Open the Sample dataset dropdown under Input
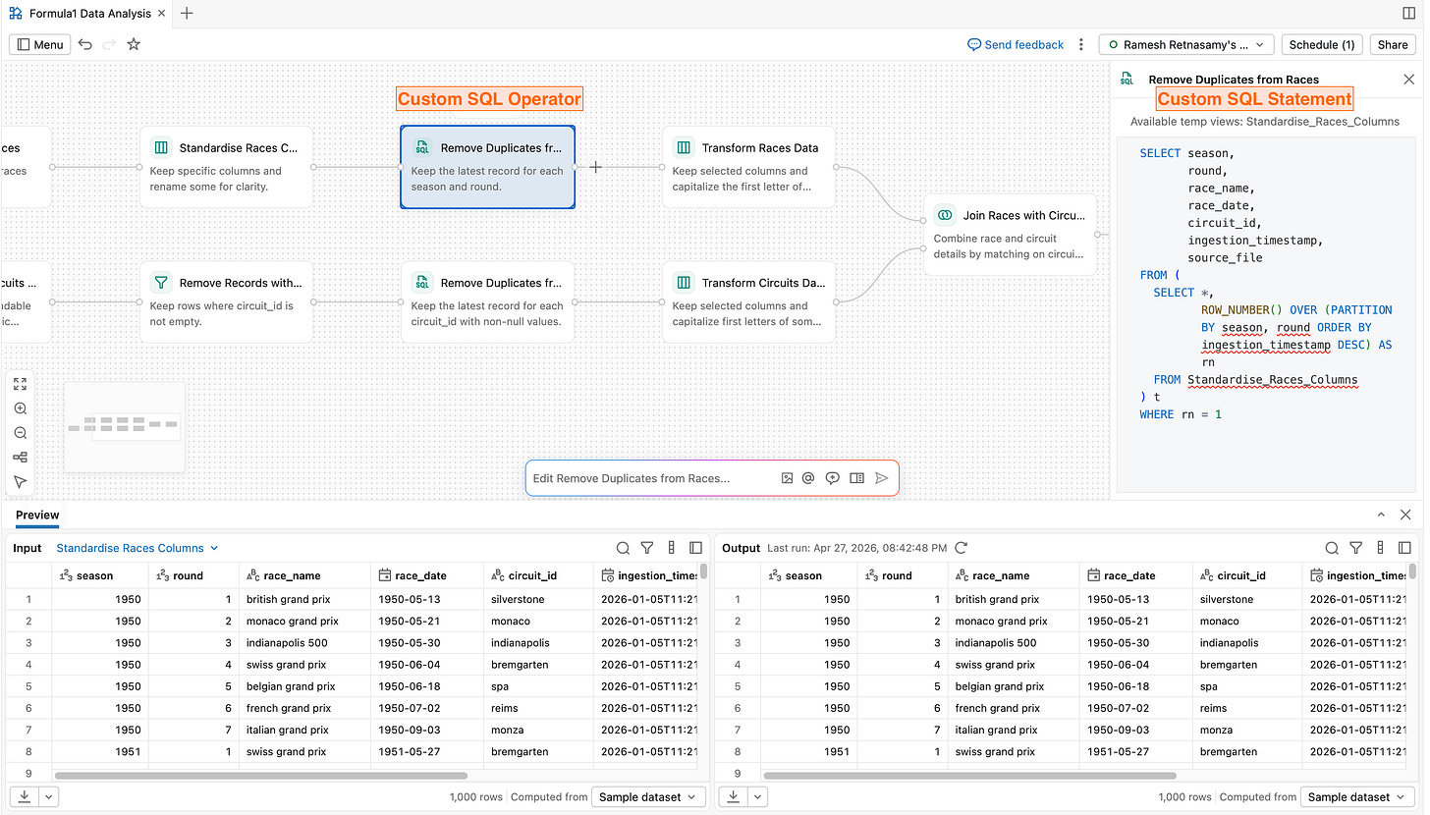 click(649, 797)
